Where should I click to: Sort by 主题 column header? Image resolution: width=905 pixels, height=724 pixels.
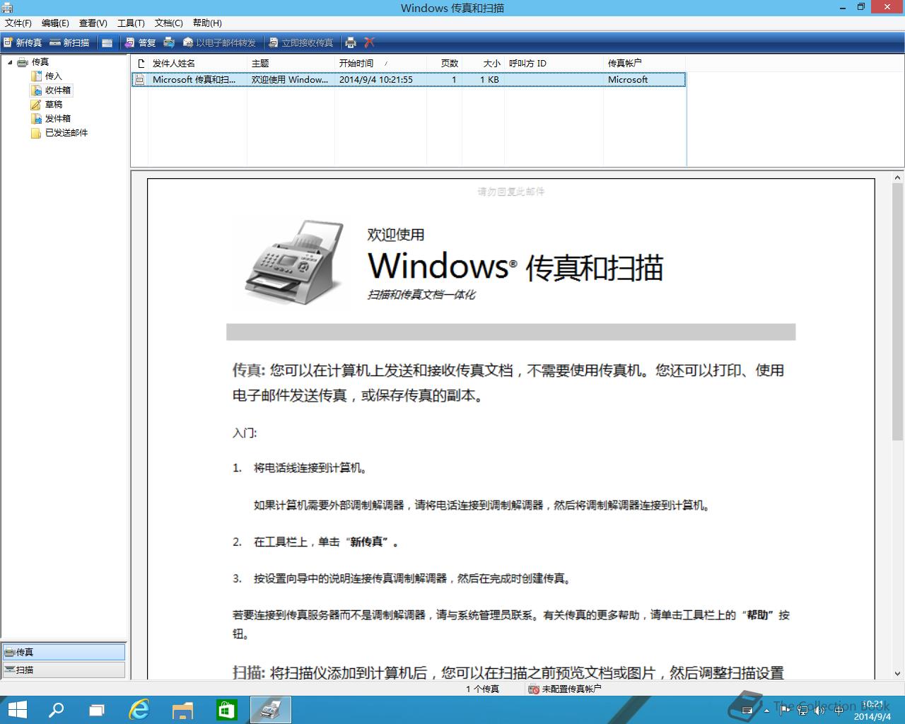[x=291, y=63]
